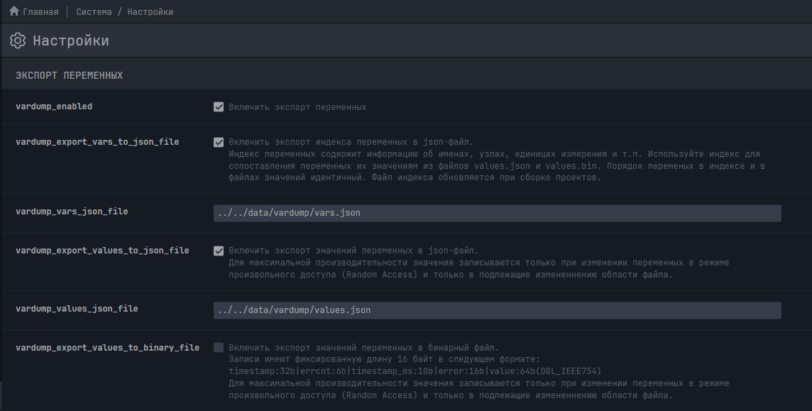The width and height of the screenshot is (812, 411).
Task: Click the vars.json file path field
Action: 497,213
